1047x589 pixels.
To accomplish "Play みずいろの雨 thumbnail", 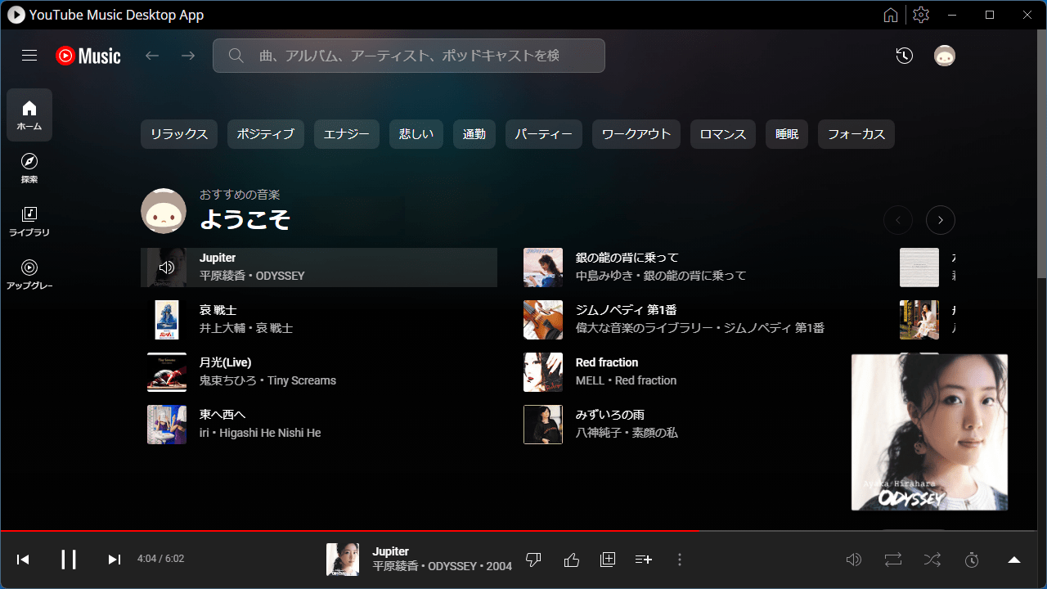I will (x=543, y=425).
